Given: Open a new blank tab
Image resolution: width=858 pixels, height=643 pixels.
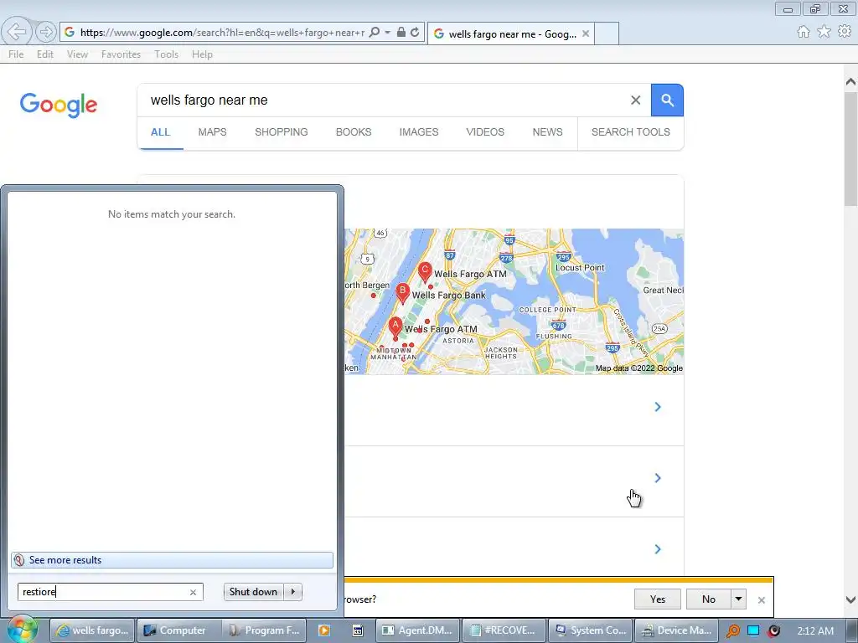Looking at the screenshot, I should coord(607,33).
